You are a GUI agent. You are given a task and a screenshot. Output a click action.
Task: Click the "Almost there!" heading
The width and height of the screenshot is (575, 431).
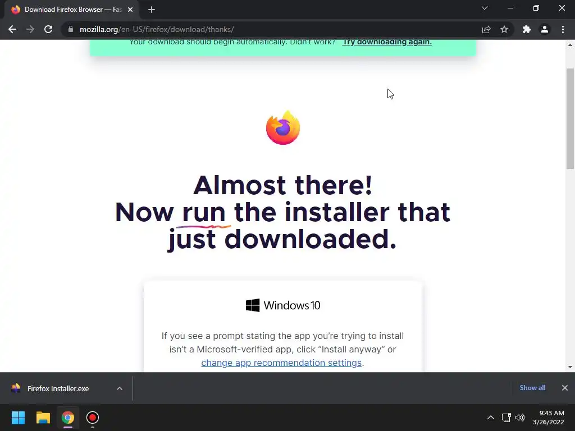[x=283, y=185]
